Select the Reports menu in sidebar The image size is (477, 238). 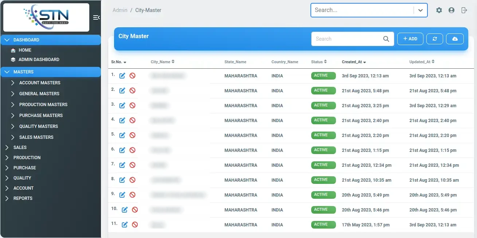click(23, 198)
